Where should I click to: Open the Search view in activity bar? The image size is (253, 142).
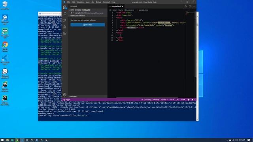(x=65, y=14)
